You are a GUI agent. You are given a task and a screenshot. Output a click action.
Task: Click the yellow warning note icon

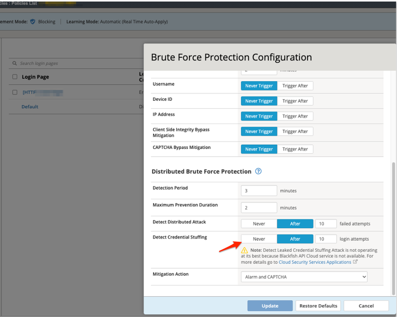click(x=245, y=250)
